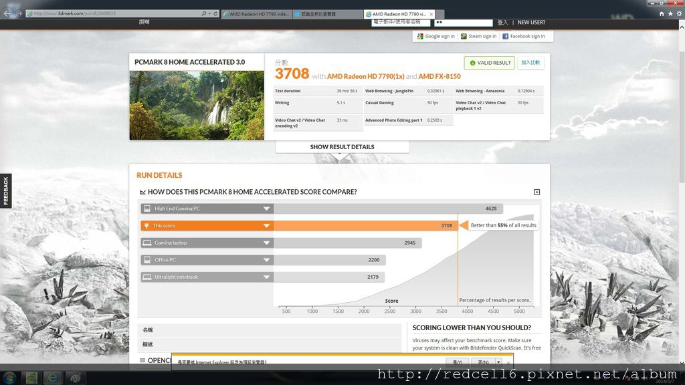
Task: Click the High End Gaming PC desktop icon
Action: (x=147, y=209)
